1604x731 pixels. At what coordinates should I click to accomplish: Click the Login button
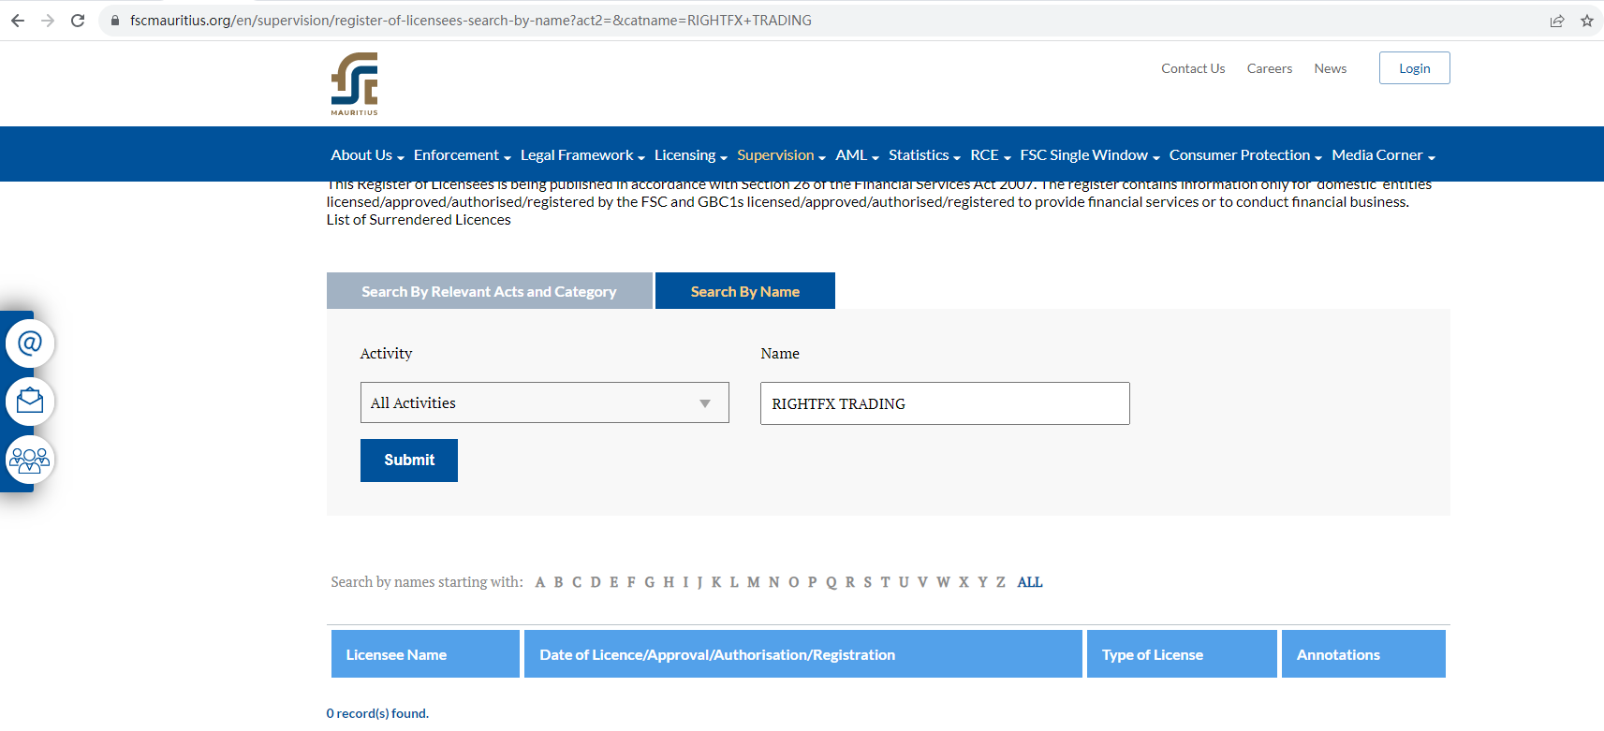point(1414,68)
